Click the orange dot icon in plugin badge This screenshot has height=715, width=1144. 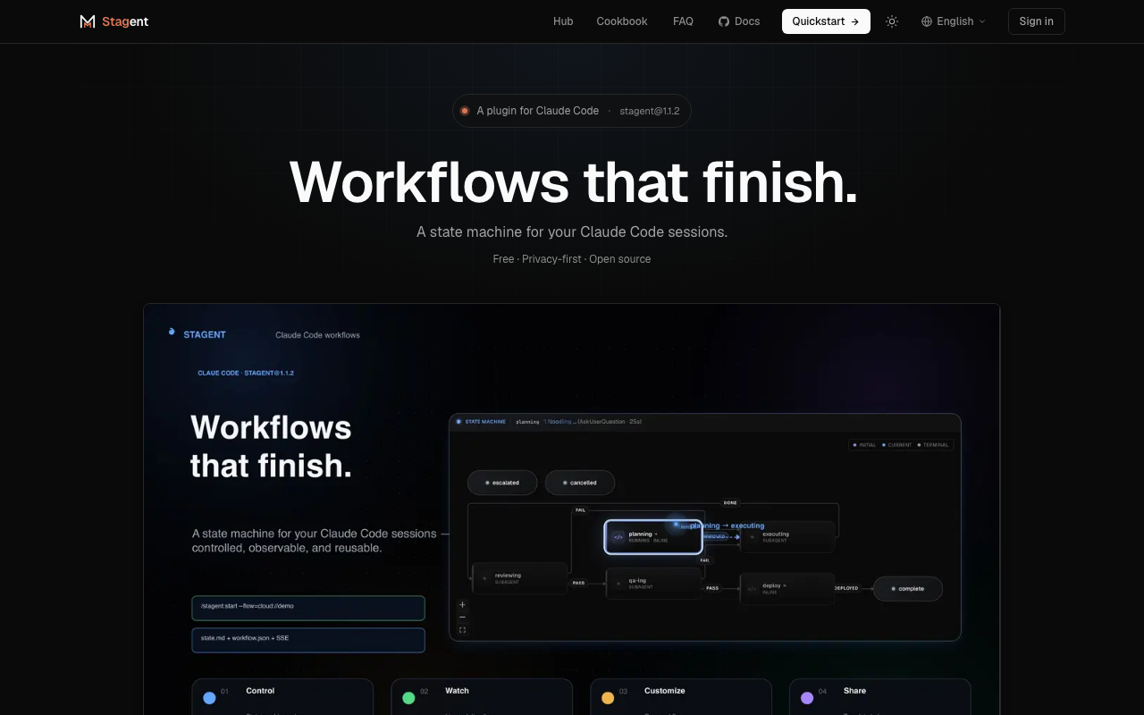465,111
